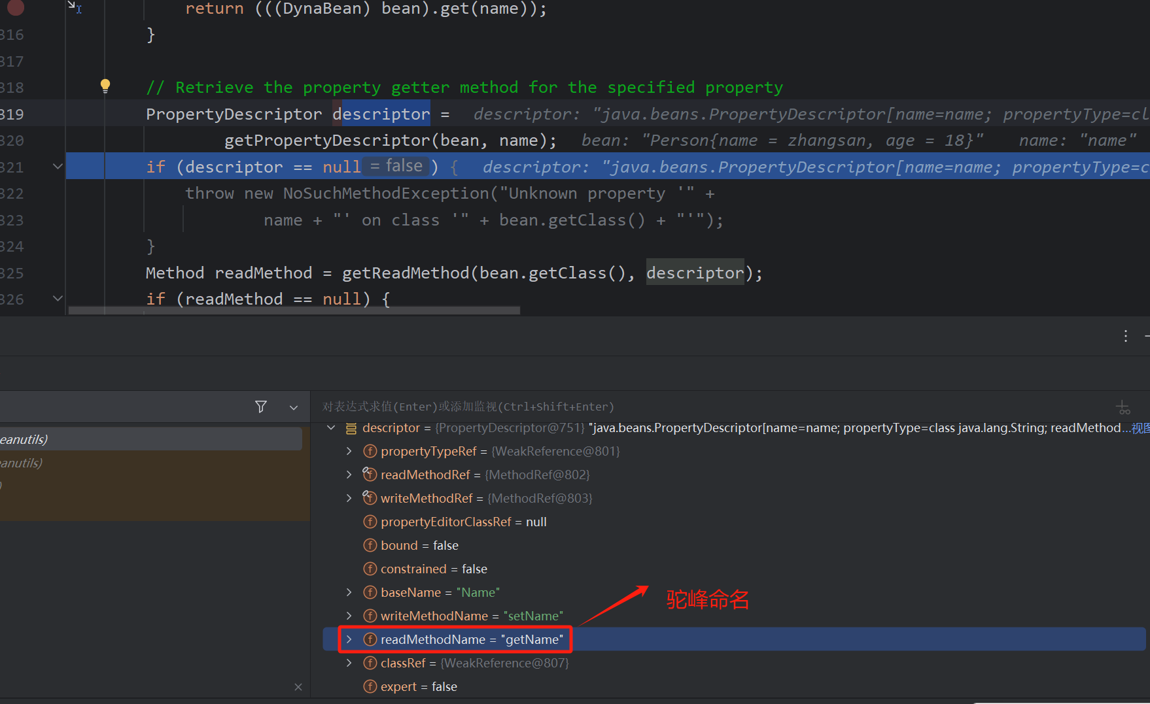Select the propertyEditorClassRef = null row
The width and height of the screenshot is (1150, 704).
735,522
